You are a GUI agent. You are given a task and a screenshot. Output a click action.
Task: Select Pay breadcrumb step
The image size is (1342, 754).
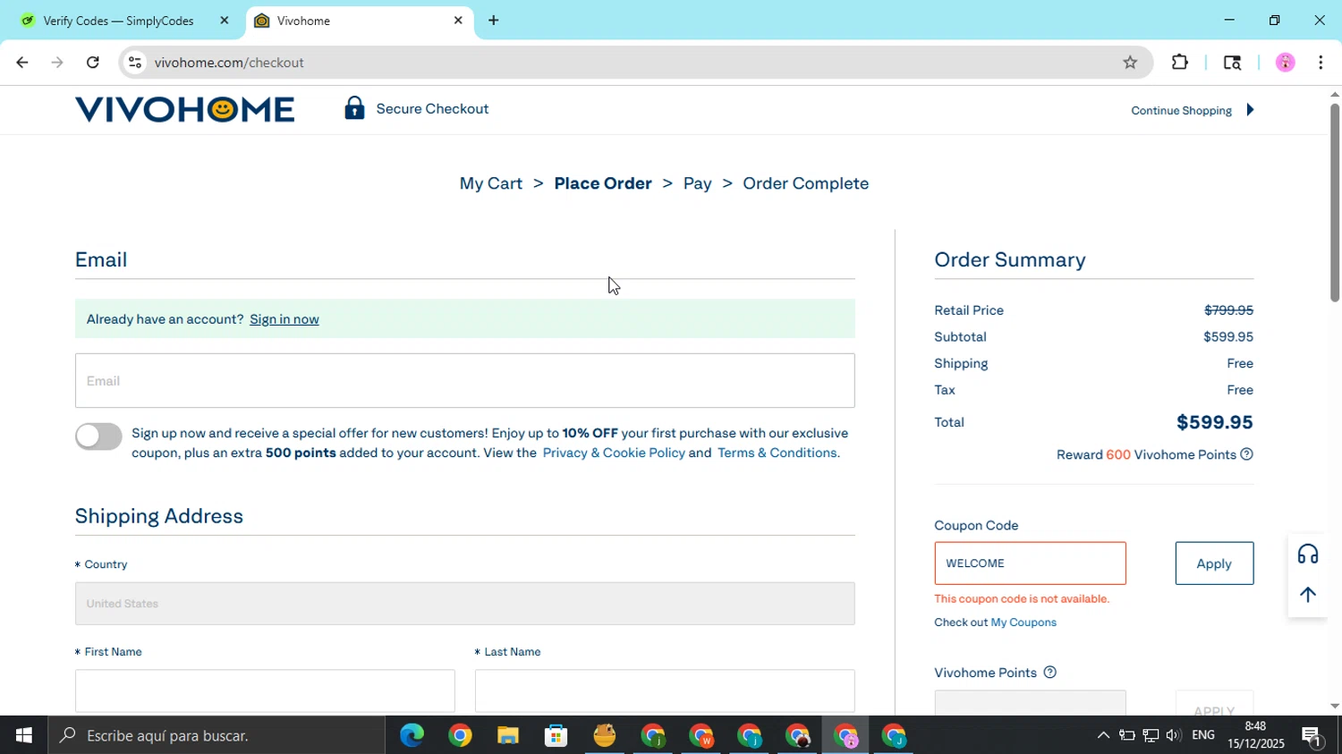[x=697, y=183]
